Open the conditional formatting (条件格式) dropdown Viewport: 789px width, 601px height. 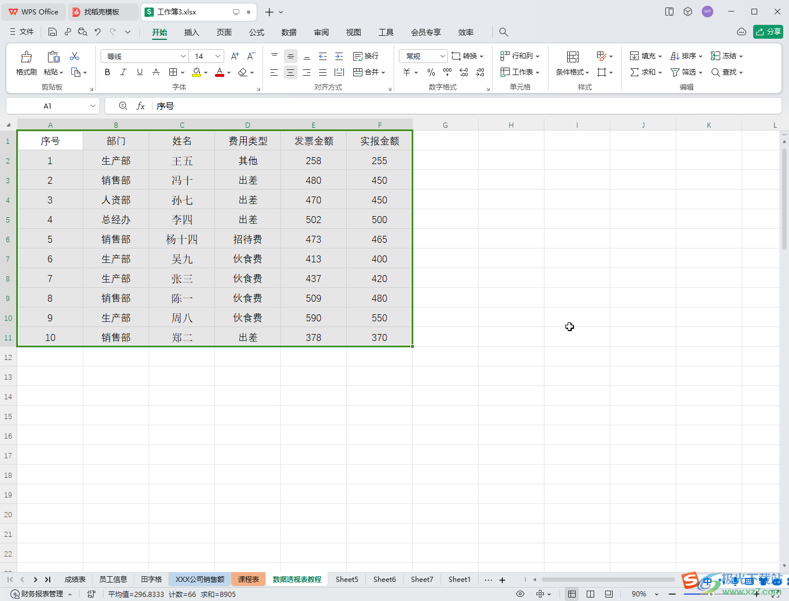click(572, 72)
